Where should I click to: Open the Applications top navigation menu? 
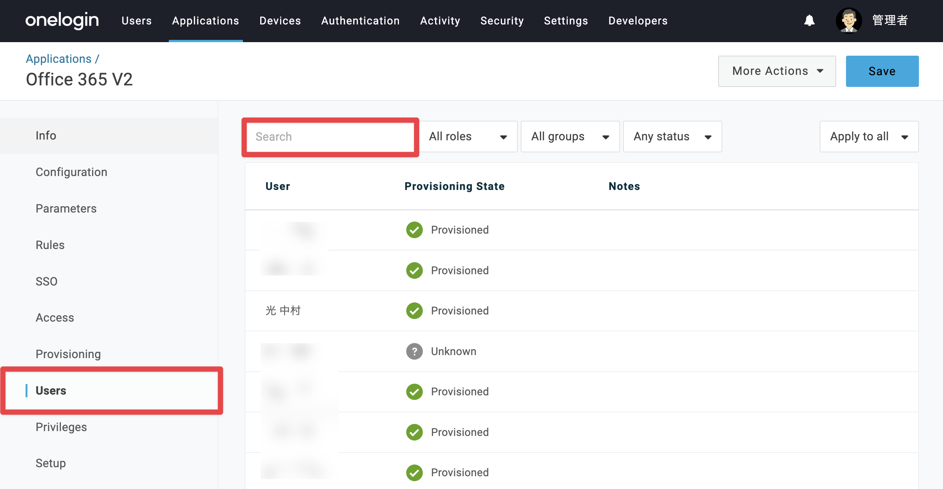coord(206,21)
